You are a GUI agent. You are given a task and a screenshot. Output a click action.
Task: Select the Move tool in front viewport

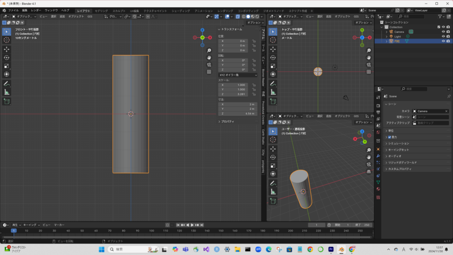pyautogui.click(x=7, y=49)
